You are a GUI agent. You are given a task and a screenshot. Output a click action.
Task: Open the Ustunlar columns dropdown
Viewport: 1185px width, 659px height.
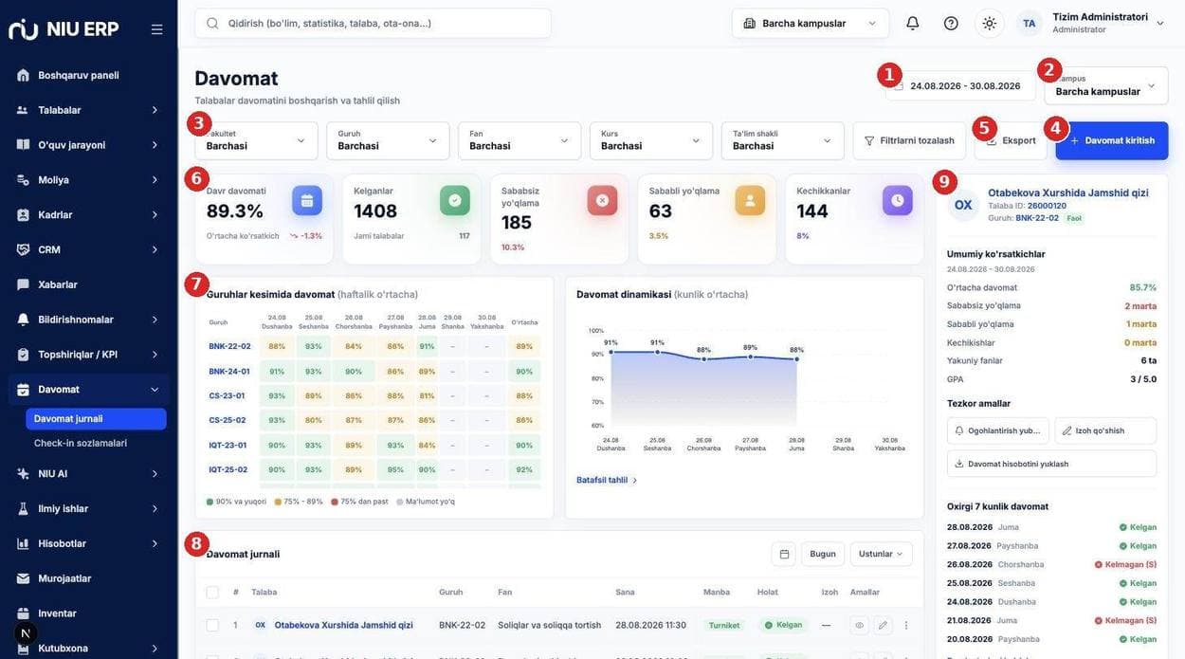[882, 554]
